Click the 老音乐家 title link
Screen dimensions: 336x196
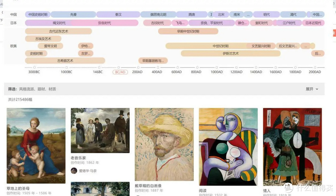point(78,158)
